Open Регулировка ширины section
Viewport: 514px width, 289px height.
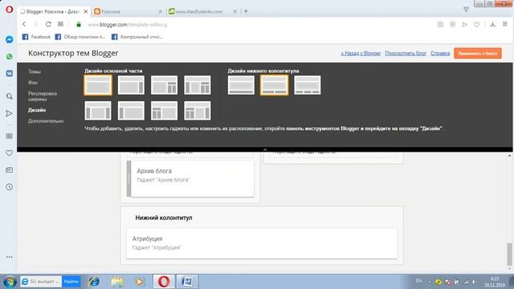click(43, 96)
